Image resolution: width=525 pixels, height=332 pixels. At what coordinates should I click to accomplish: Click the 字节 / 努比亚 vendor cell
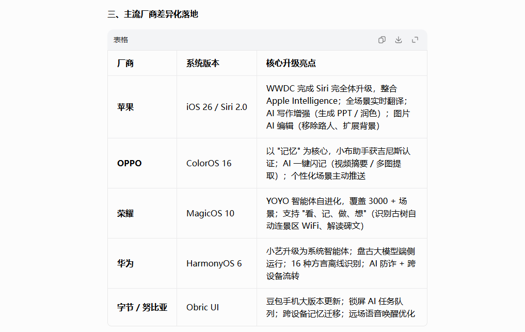(142, 307)
